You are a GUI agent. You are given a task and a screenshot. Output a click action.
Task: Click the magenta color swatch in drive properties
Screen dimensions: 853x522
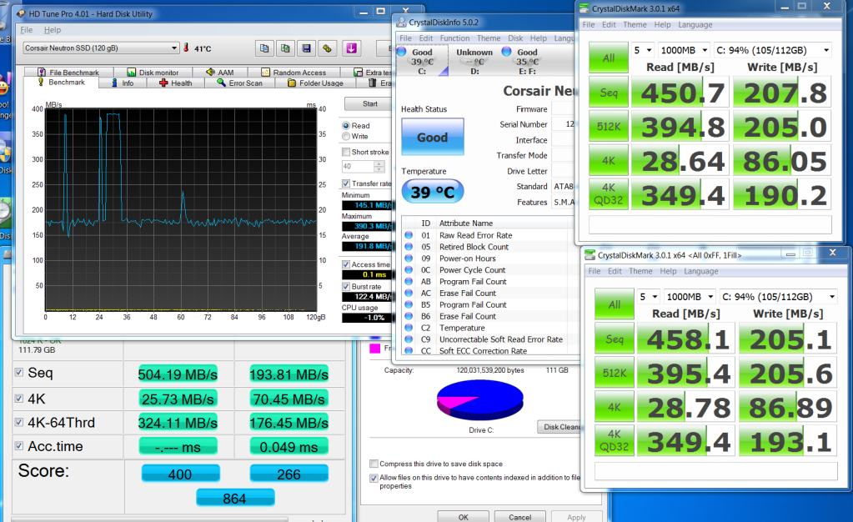coord(375,348)
